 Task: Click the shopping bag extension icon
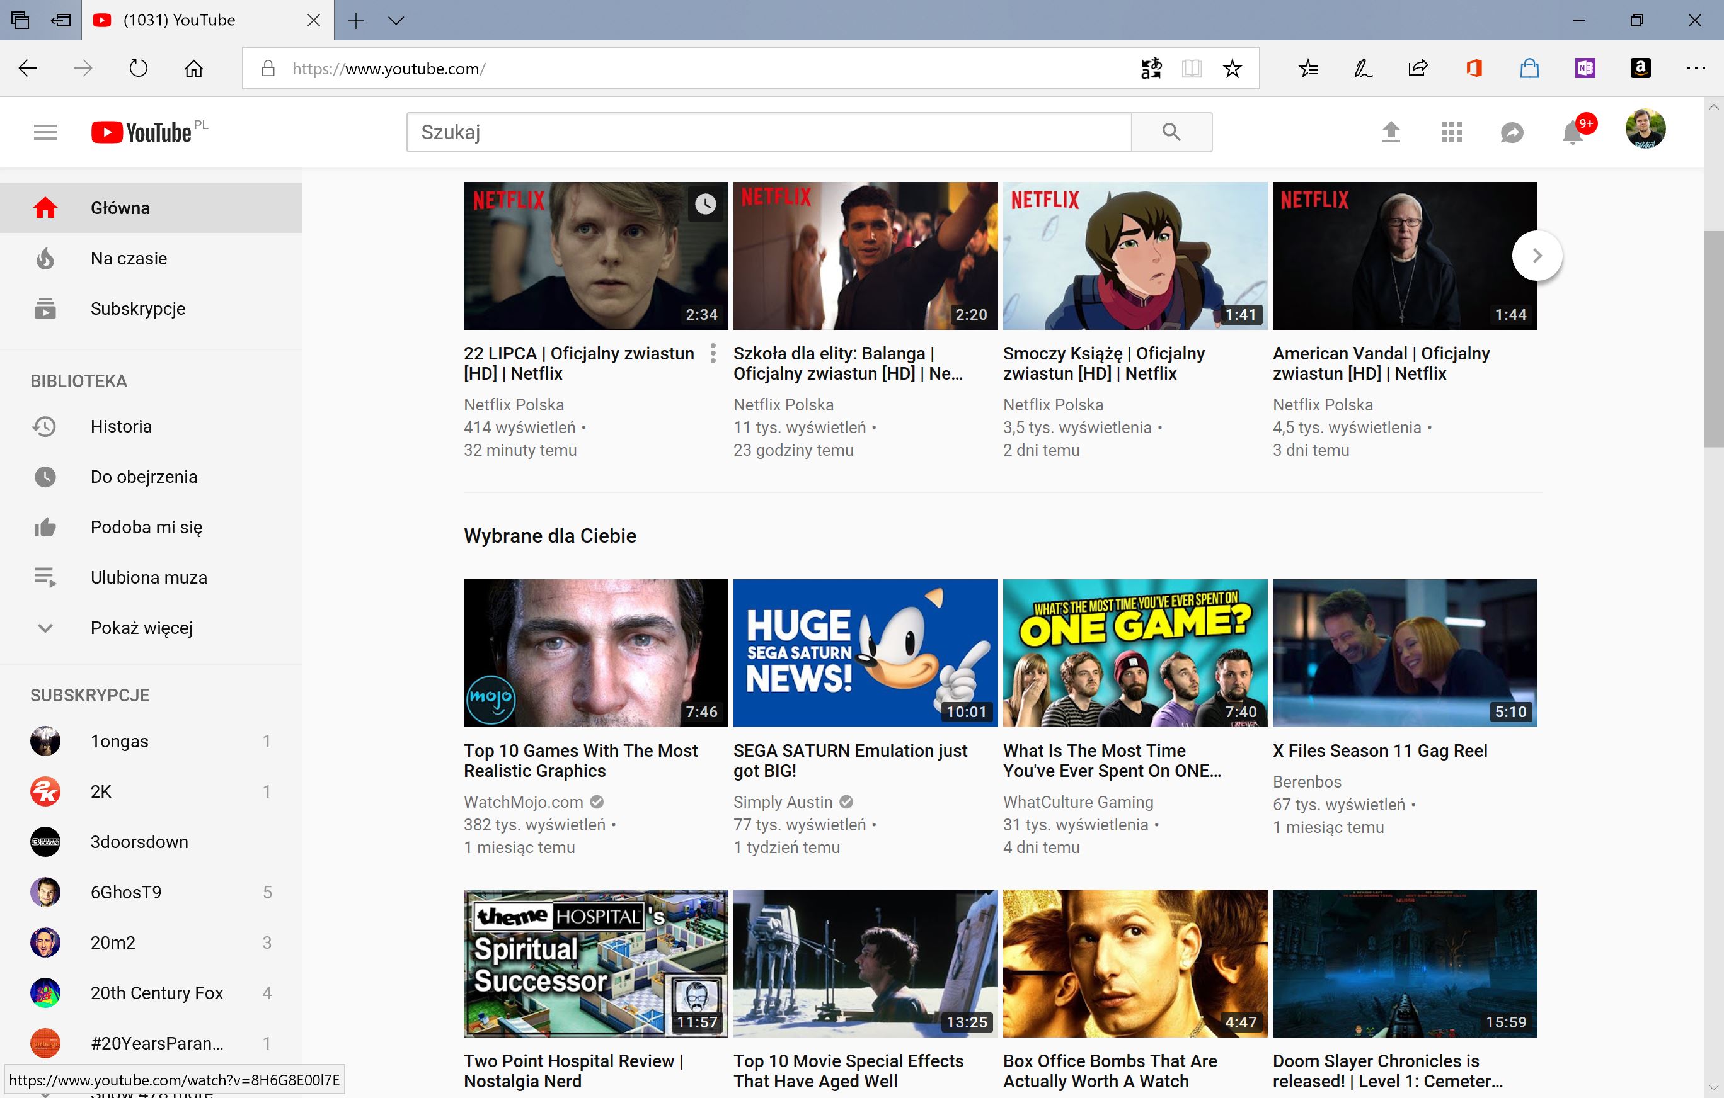click(1529, 69)
